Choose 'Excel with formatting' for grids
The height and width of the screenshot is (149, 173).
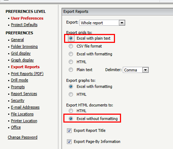coord(71,54)
